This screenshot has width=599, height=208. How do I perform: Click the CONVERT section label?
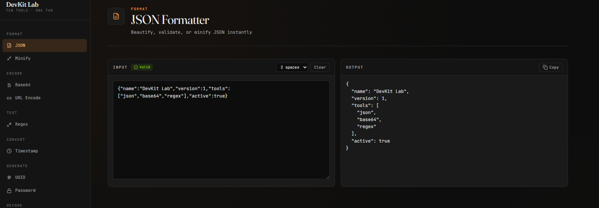pos(16,140)
